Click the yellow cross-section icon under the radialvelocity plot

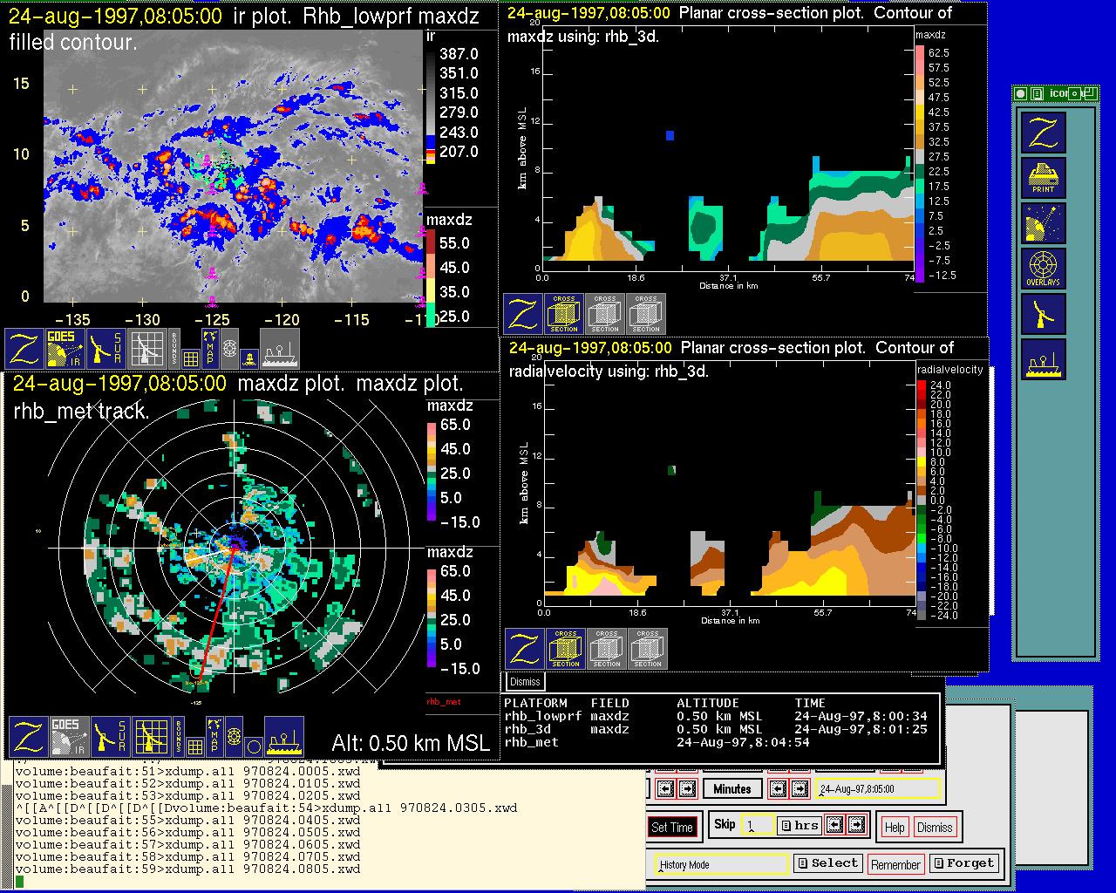[x=566, y=649]
